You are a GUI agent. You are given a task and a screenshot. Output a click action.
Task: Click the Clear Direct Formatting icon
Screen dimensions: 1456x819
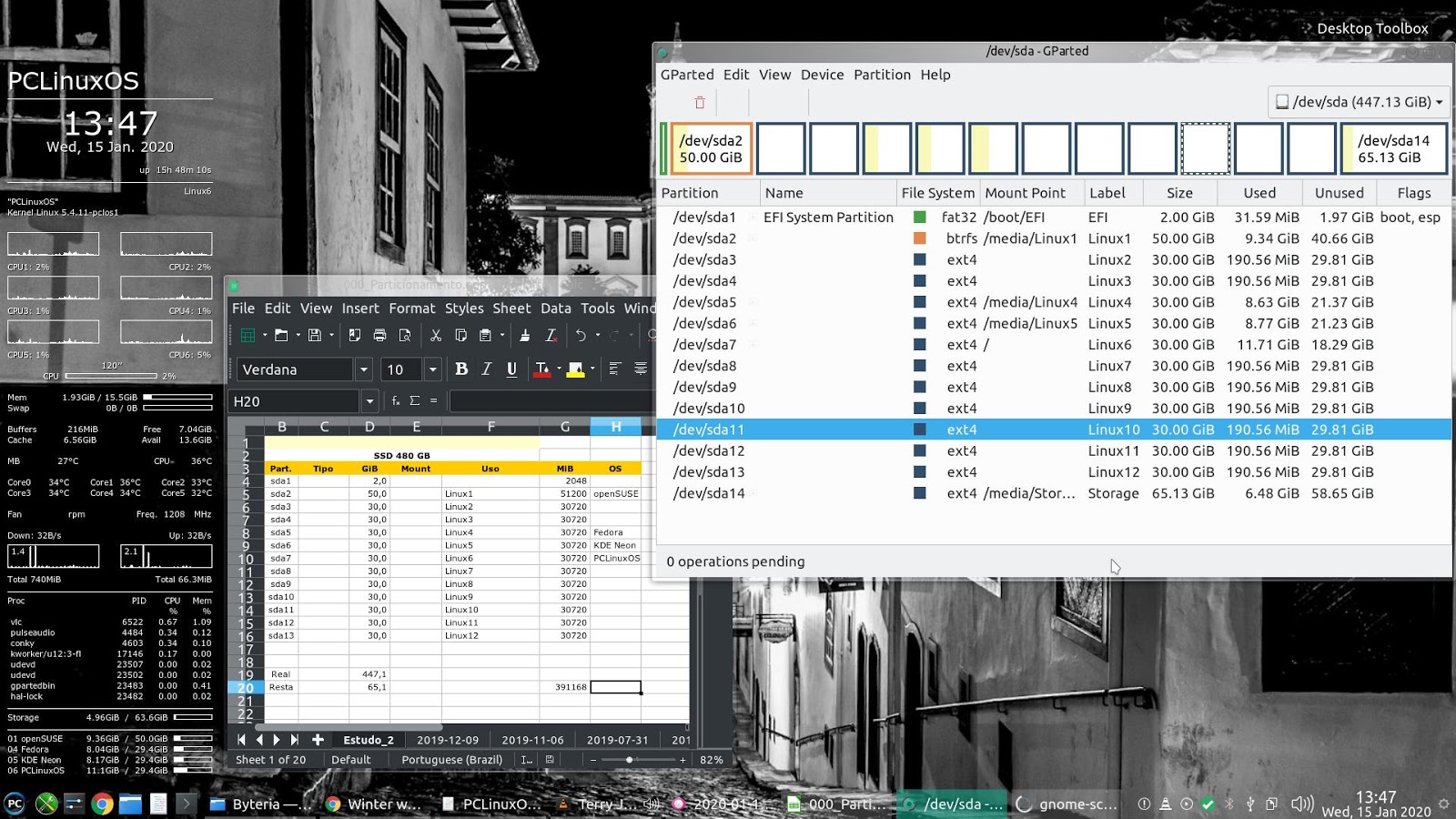click(551, 336)
